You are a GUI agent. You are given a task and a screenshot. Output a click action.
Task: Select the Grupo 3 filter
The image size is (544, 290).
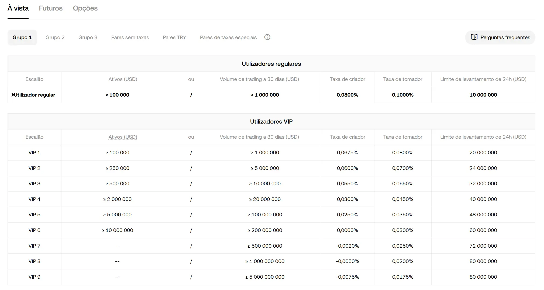88,37
